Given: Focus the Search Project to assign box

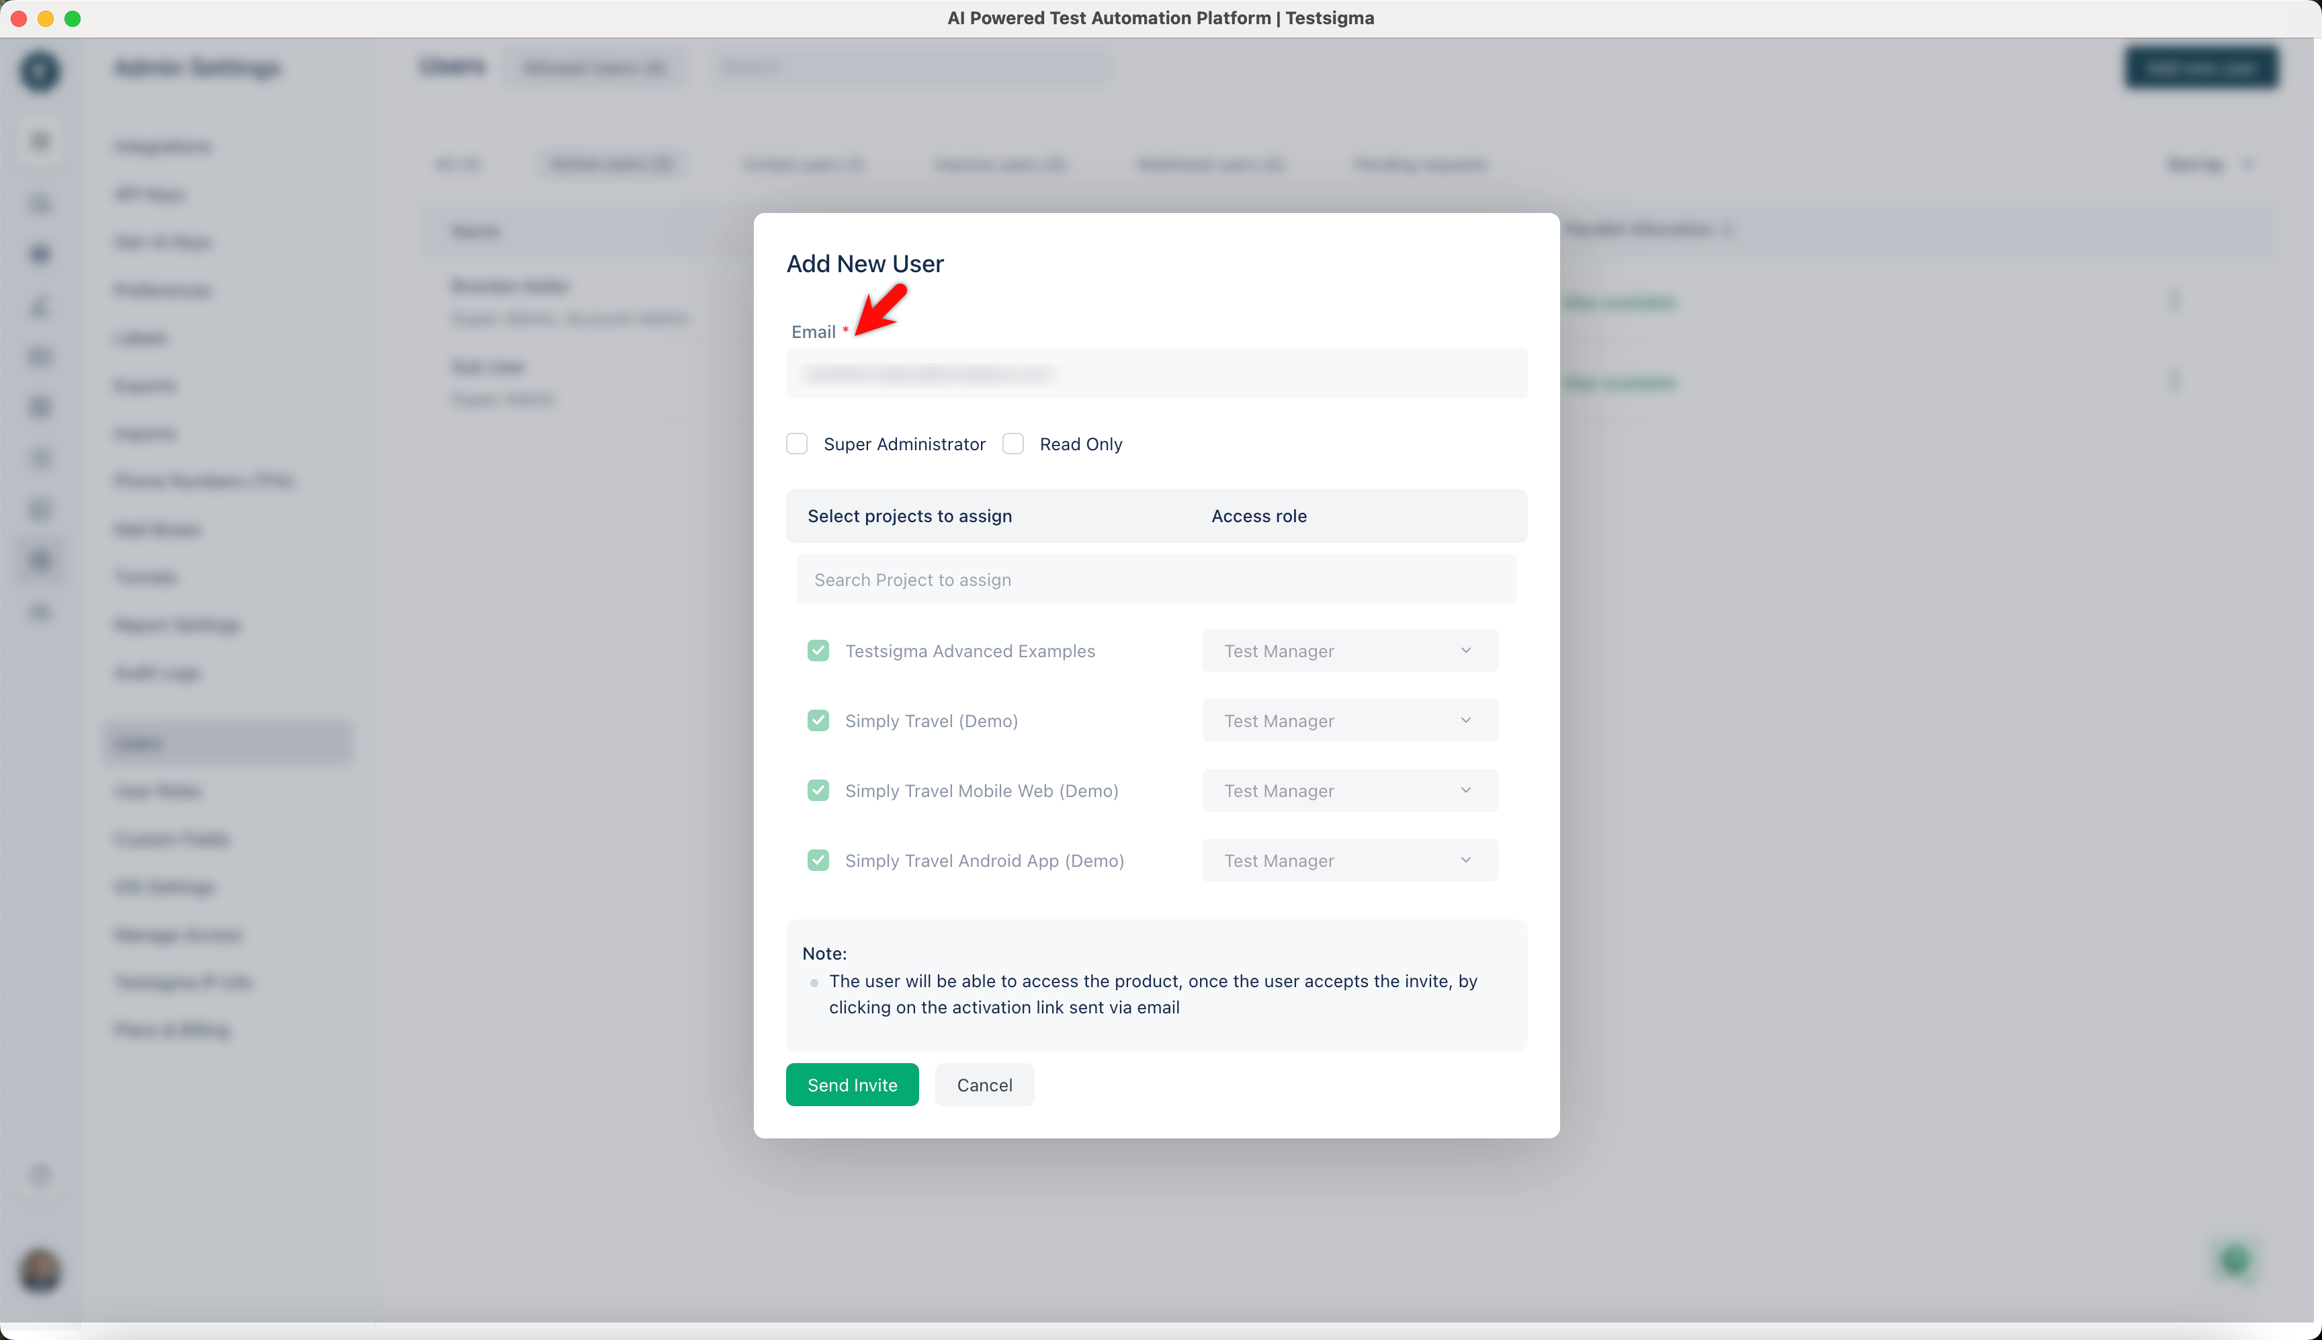Looking at the screenshot, I should click(x=1156, y=580).
